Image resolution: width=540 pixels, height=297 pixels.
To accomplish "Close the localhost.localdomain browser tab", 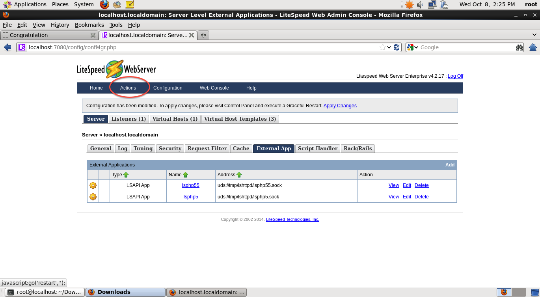I will tap(192, 35).
